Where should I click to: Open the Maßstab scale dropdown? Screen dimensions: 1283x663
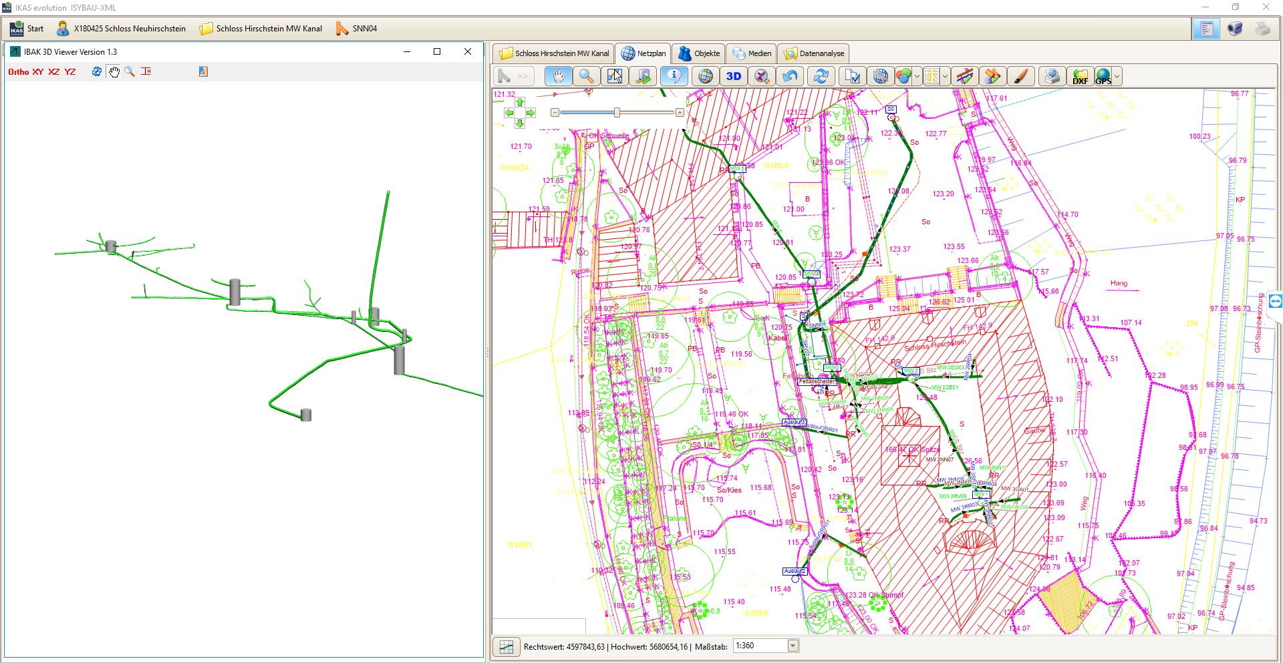(793, 646)
